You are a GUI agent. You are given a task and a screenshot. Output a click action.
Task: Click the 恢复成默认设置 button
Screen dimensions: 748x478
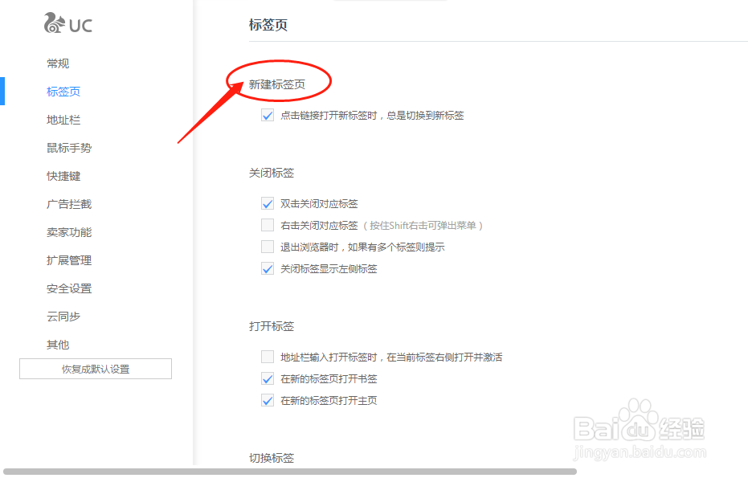pos(95,369)
